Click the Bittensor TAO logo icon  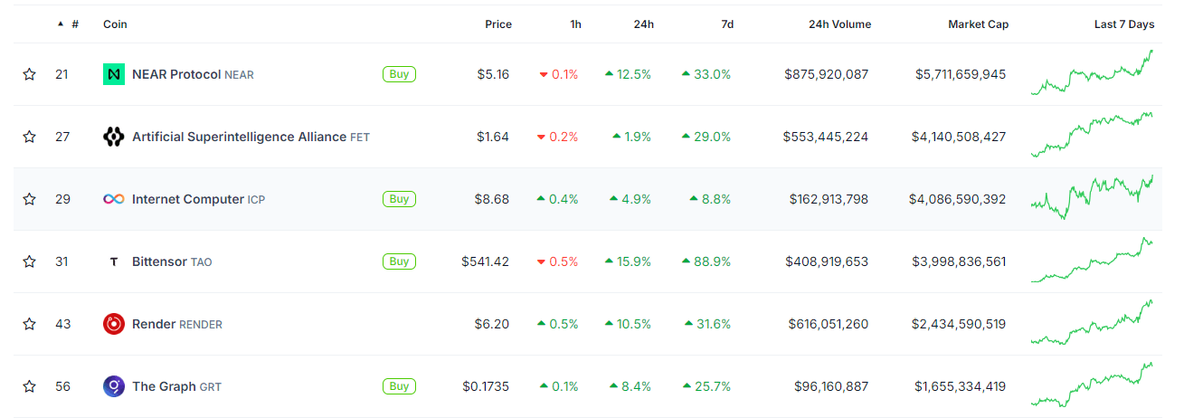pos(113,261)
